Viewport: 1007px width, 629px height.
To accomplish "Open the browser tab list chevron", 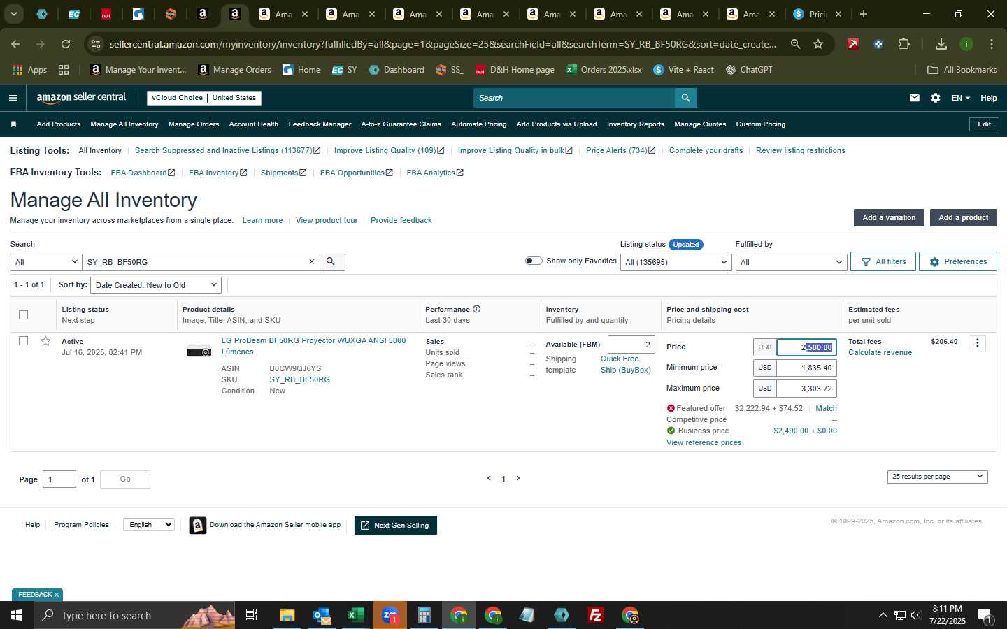I will click(13, 14).
